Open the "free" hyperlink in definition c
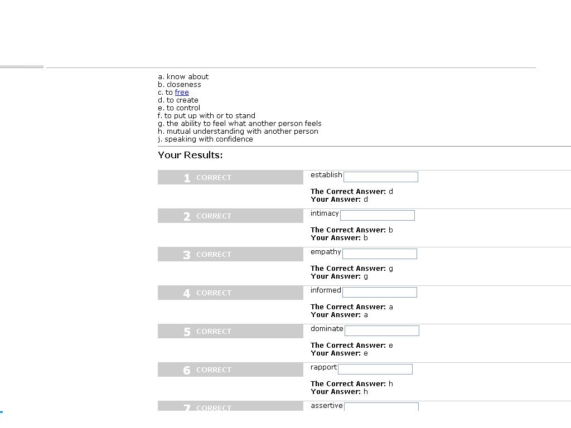571x428 pixels. pos(182,93)
